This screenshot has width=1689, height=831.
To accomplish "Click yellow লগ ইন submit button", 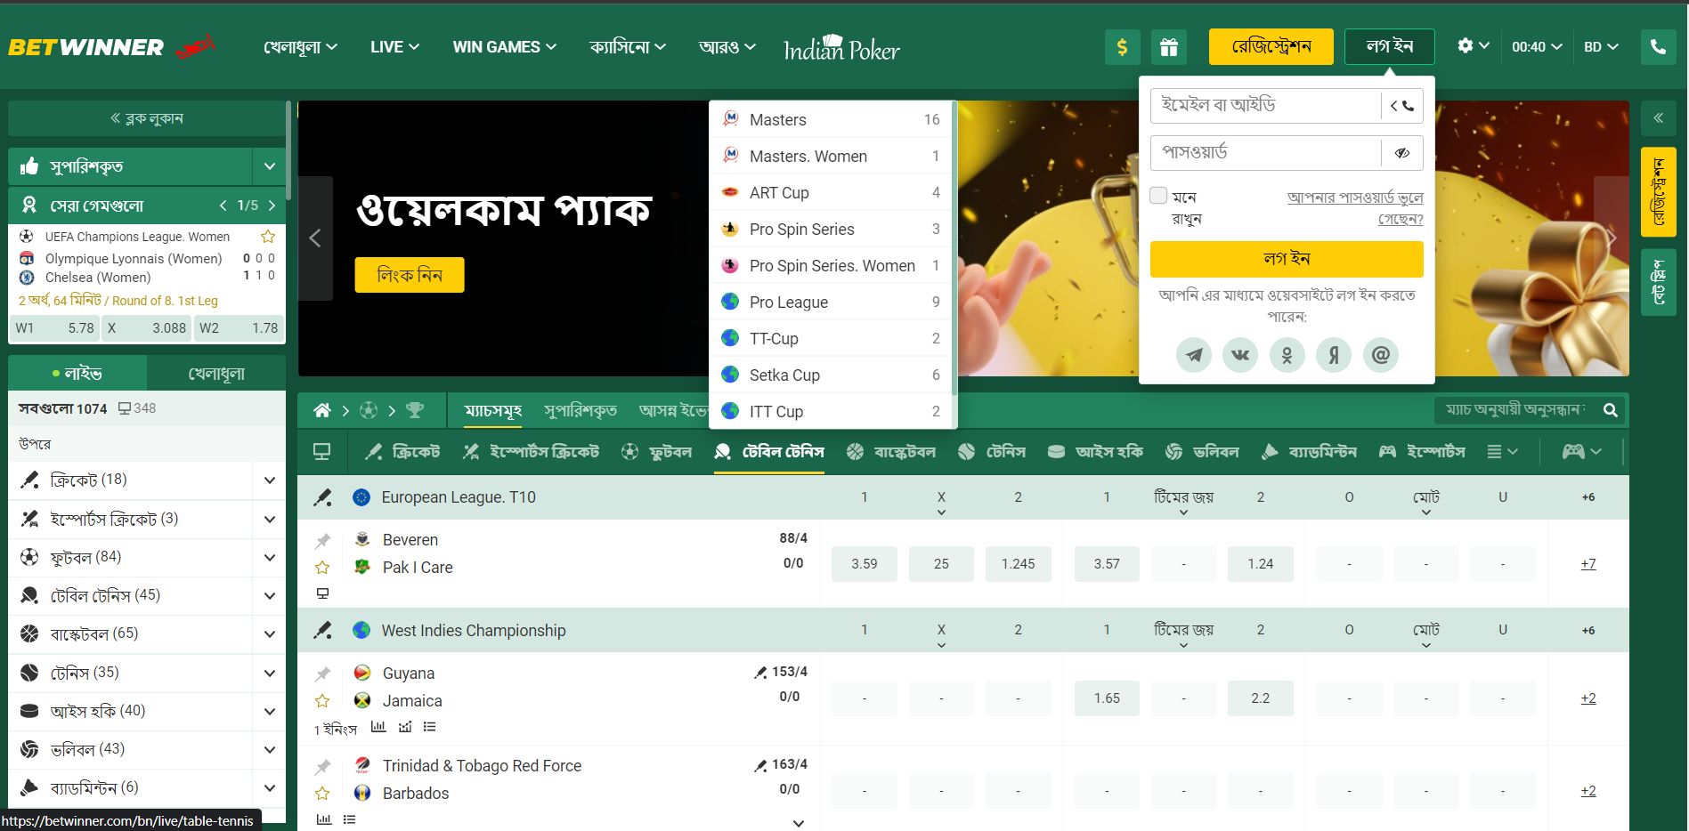I will click(x=1287, y=259).
